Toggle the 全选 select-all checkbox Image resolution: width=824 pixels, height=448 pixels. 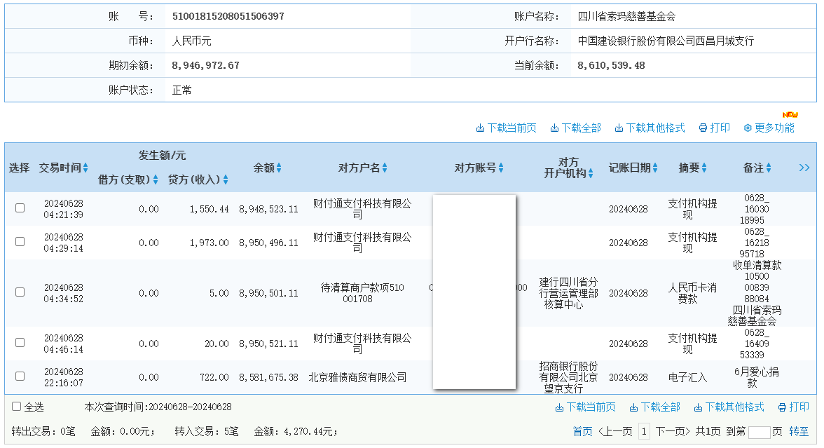16,407
